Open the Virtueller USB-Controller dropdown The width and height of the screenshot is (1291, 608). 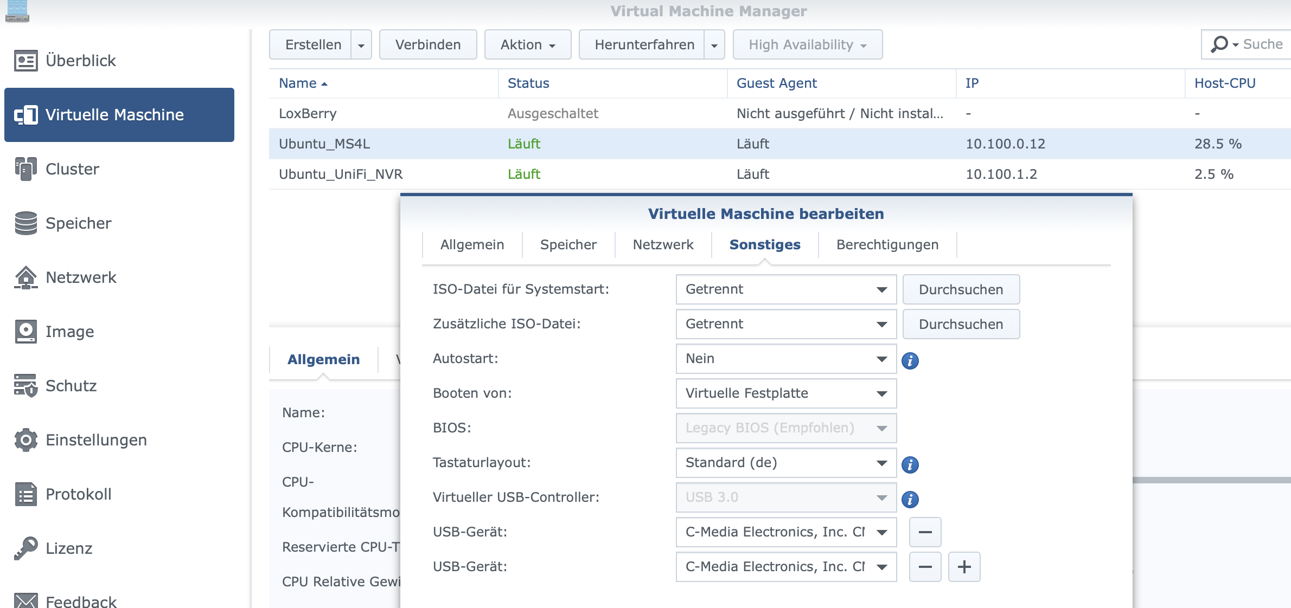coord(786,497)
